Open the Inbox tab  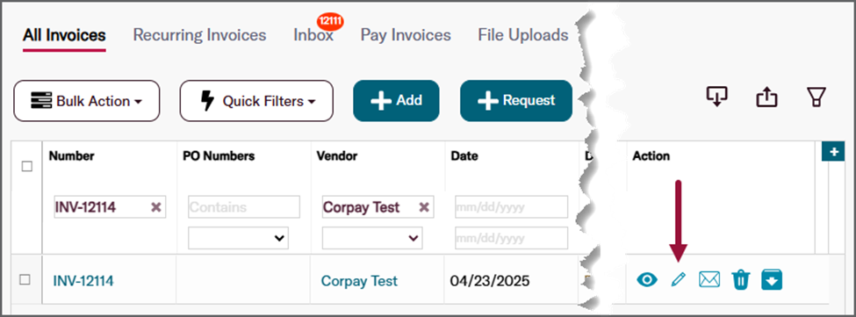click(x=313, y=35)
